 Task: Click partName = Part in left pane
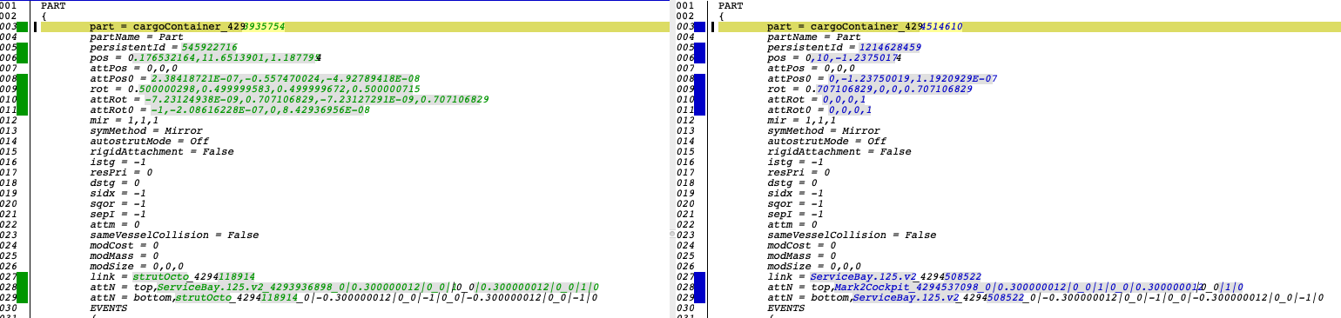(x=136, y=36)
